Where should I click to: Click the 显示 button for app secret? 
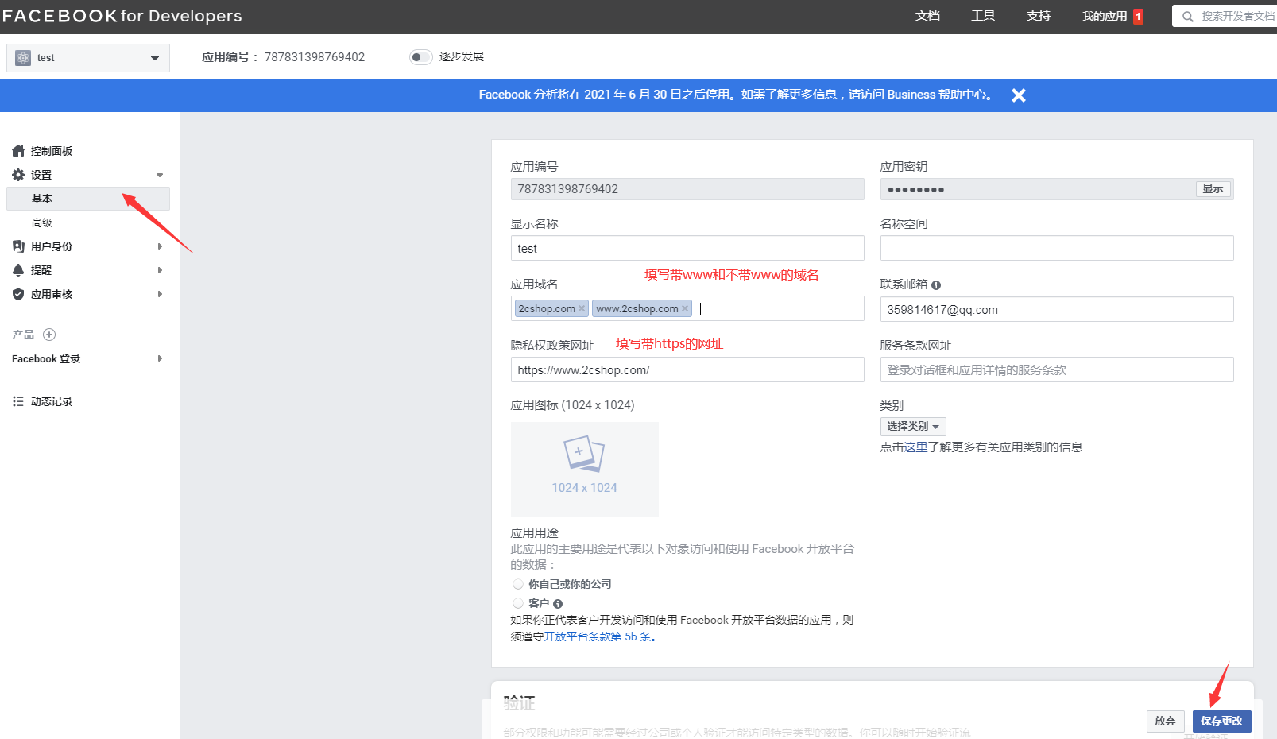click(x=1213, y=189)
